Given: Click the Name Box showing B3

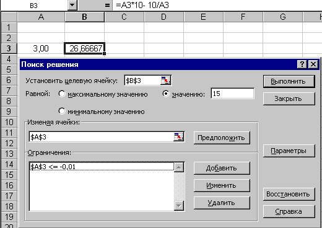Looking at the screenshot, I should coord(34,5).
